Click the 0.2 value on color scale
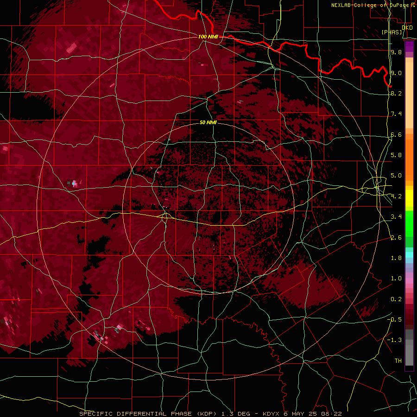The width and height of the screenshot is (417, 417). (396, 299)
